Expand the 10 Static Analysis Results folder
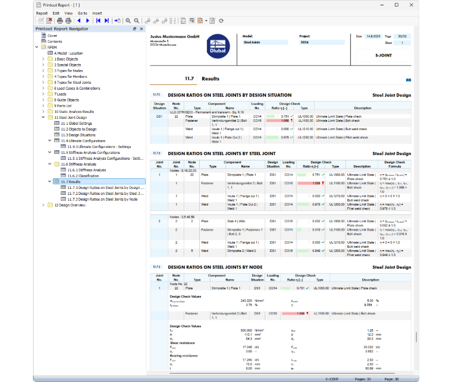The height and width of the screenshot is (382, 452). tap(43, 112)
